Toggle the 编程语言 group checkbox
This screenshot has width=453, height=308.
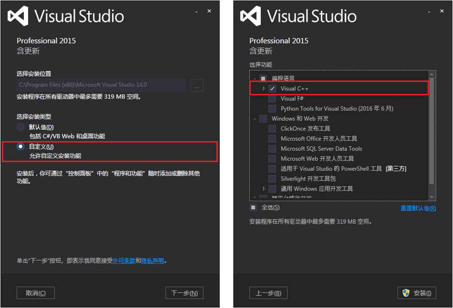click(x=263, y=78)
